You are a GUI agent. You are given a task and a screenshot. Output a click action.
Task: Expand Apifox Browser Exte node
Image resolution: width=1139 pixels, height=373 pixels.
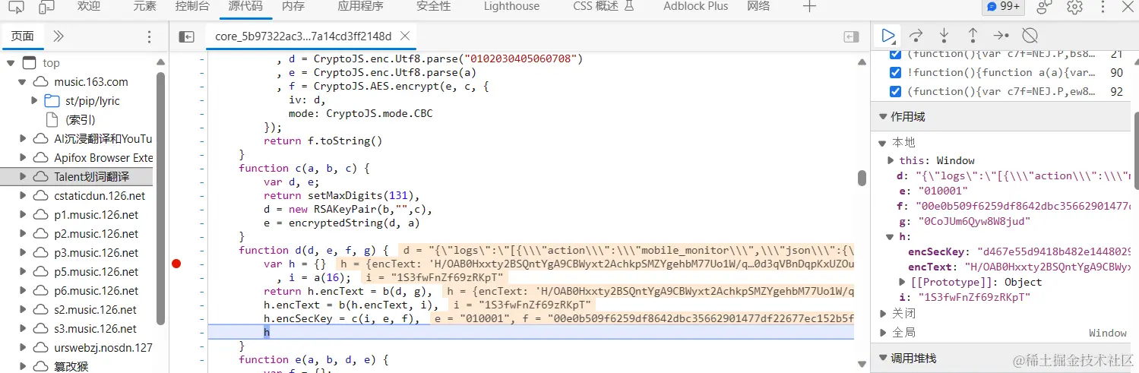pyautogui.click(x=23, y=157)
